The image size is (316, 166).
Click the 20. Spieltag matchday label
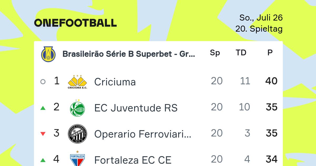259,29
